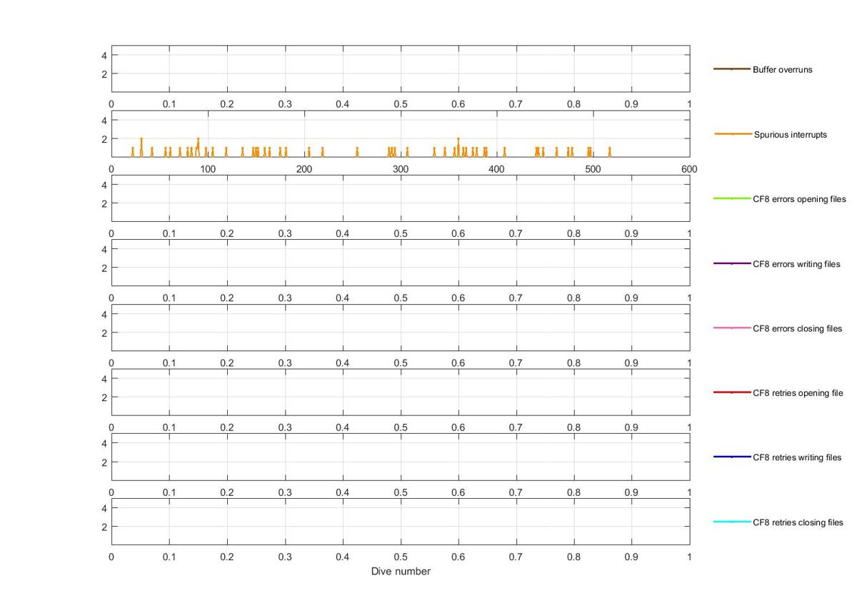Screen dimensions: 857x613
Task: Click the 400 tick label on the x-axis
Action: [x=496, y=169]
